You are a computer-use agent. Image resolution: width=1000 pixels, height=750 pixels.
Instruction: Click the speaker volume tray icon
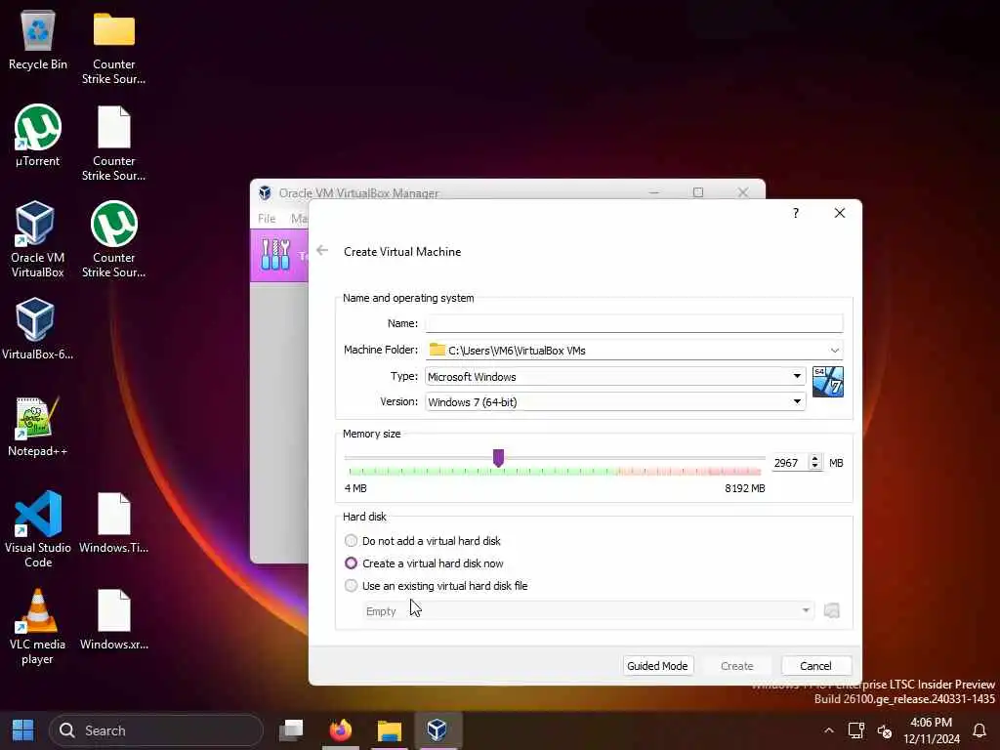point(885,730)
